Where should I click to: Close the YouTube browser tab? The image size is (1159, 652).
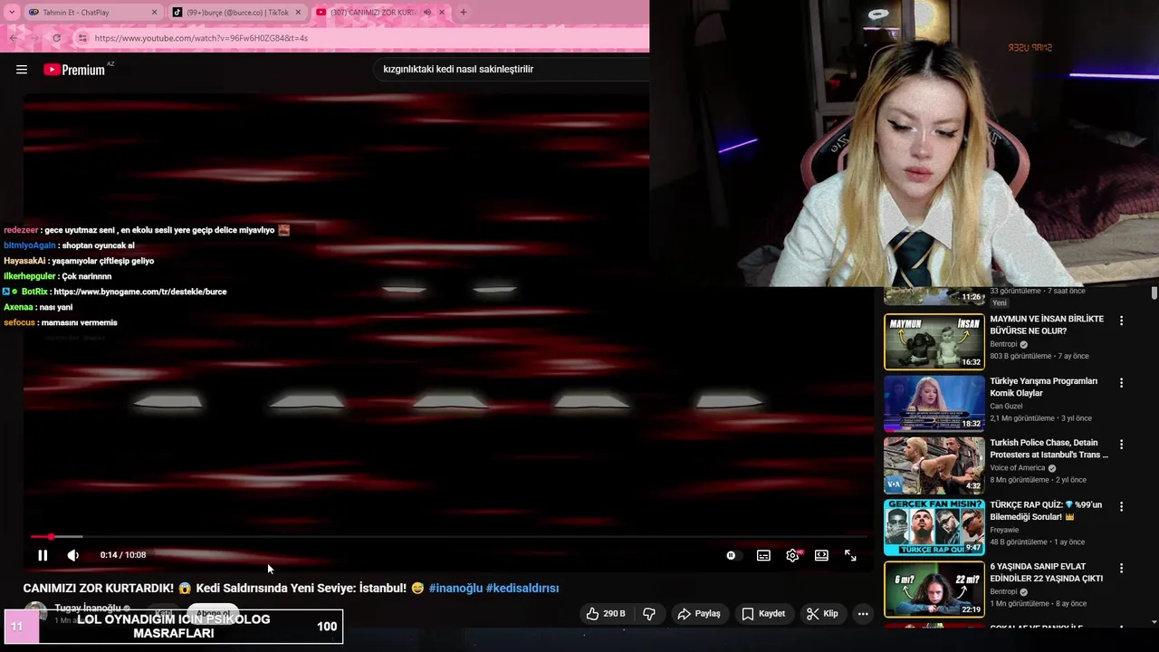442,13
